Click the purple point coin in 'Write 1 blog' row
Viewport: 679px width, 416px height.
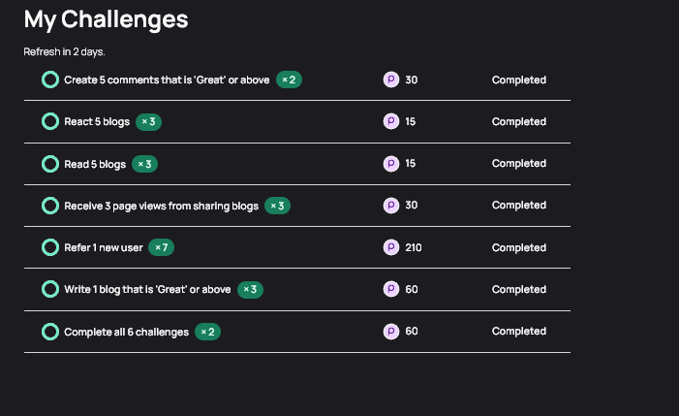click(391, 289)
